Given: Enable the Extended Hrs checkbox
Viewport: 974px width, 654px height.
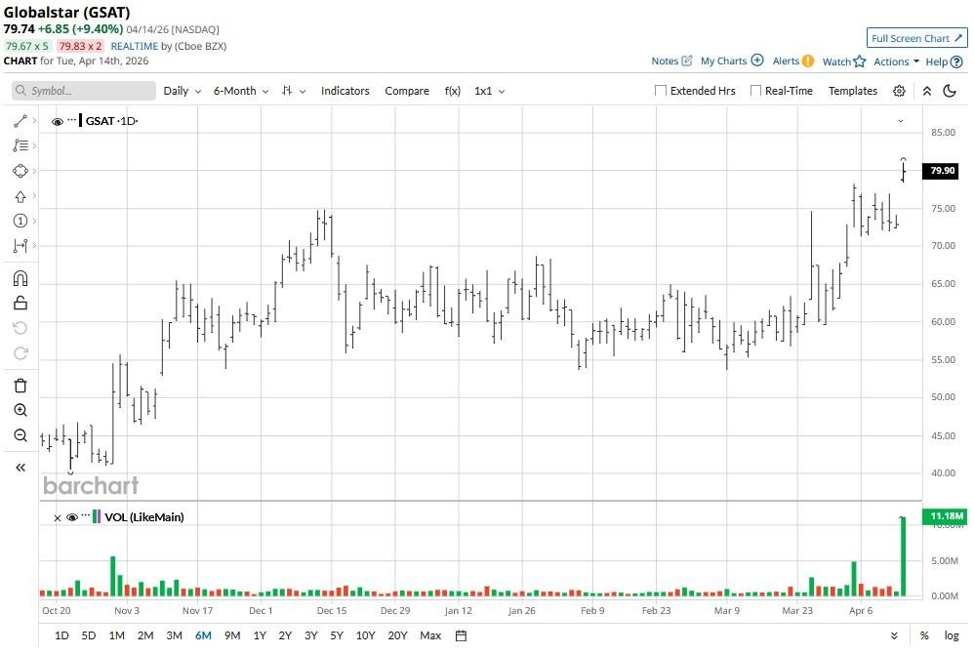Looking at the screenshot, I should pos(661,91).
